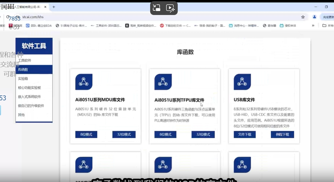Click the stcai.com/khs address bar
The height and width of the screenshot is (182, 334).
(x=158, y=17)
